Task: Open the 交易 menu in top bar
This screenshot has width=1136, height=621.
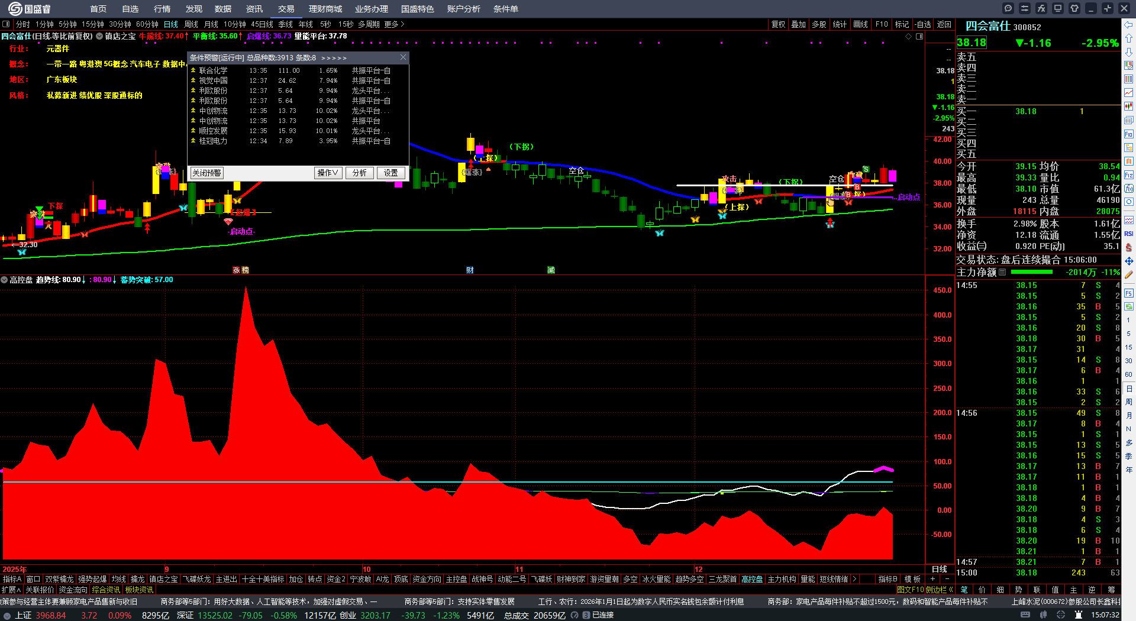Action: 286,9
